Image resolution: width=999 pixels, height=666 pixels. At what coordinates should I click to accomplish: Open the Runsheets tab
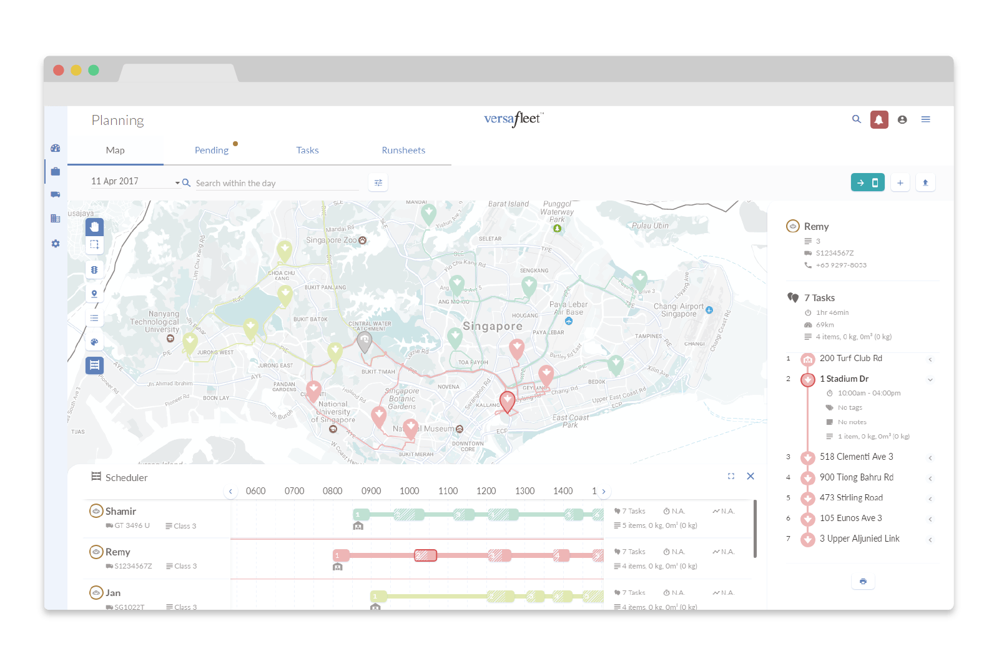(x=403, y=151)
